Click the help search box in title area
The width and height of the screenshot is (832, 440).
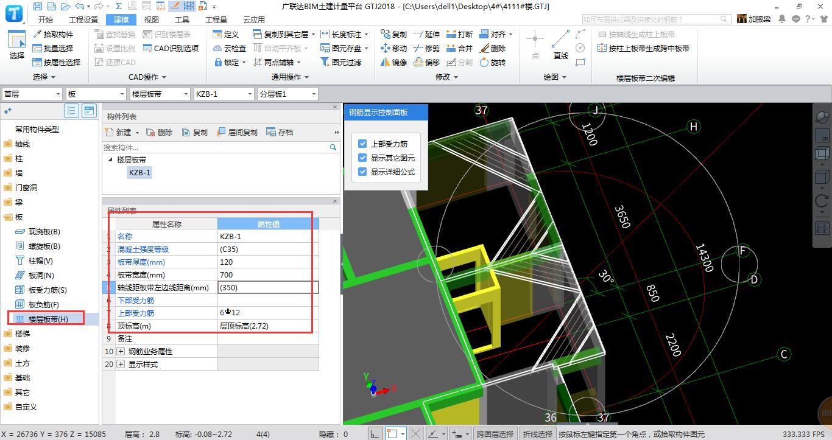pyautogui.click(x=657, y=19)
